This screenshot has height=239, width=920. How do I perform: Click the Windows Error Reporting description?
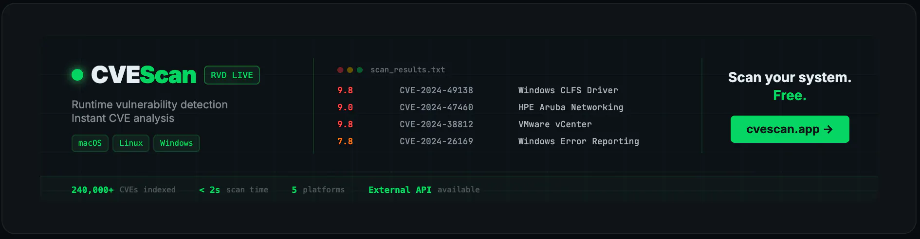(579, 141)
